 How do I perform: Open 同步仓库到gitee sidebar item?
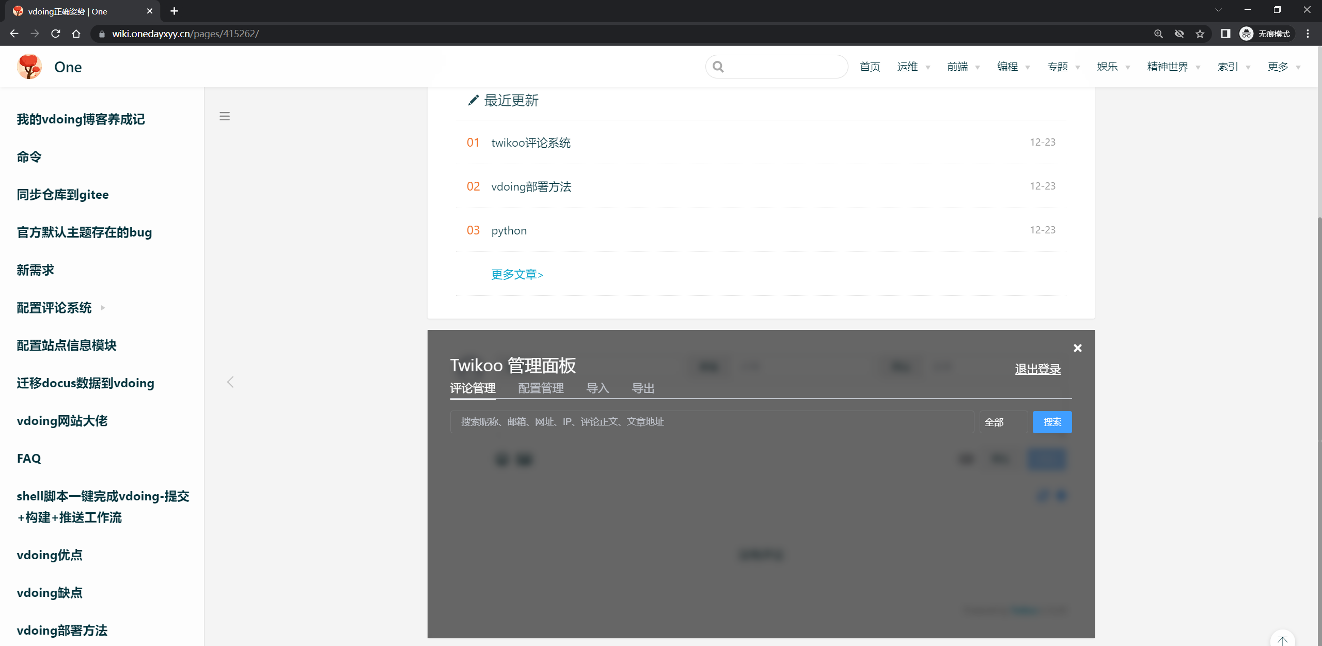(62, 195)
